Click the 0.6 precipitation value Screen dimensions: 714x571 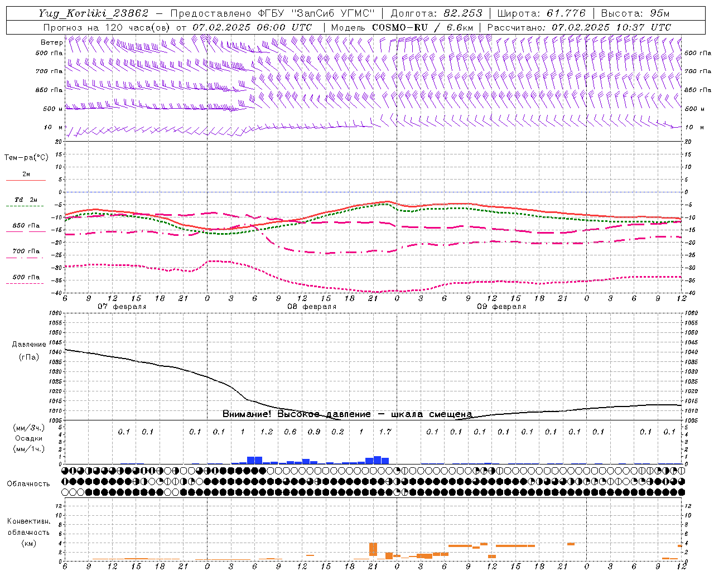290,432
